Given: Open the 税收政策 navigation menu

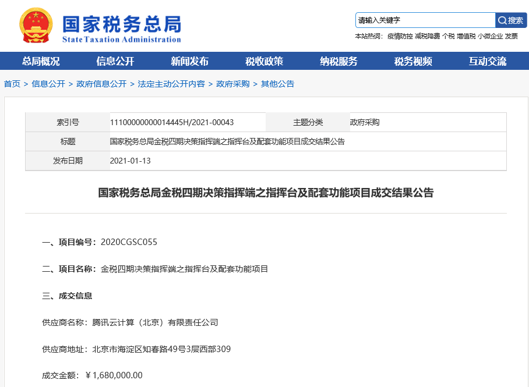Looking at the screenshot, I should (x=264, y=61).
